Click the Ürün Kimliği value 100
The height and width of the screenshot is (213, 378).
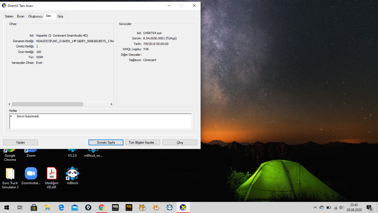click(39, 52)
